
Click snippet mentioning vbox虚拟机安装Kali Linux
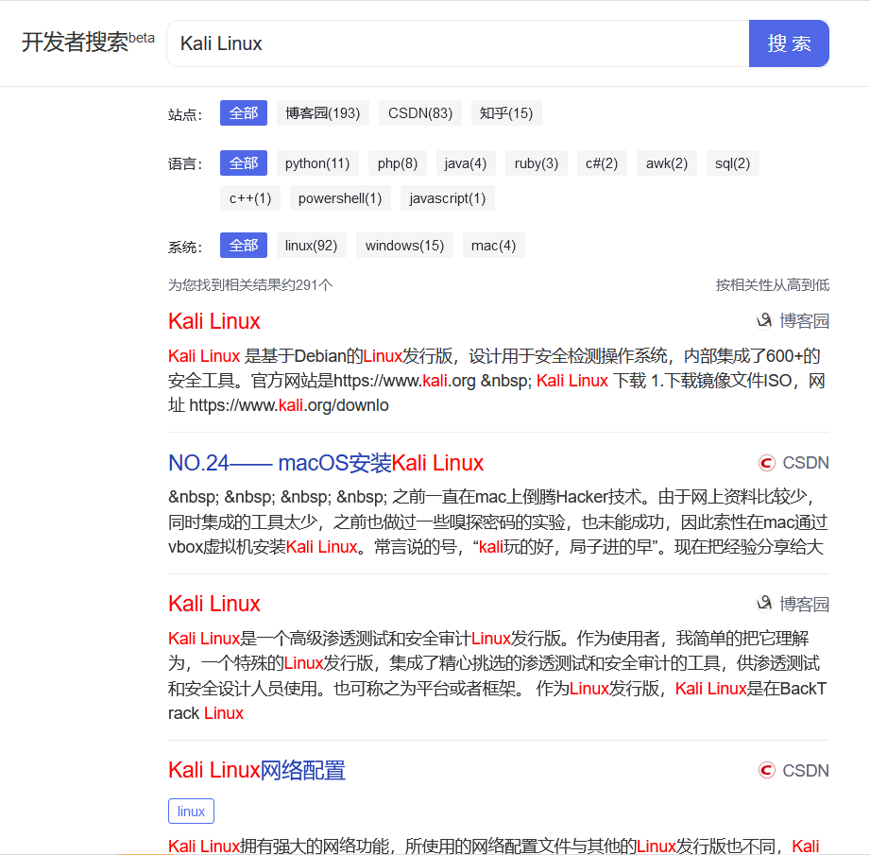(497, 522)
